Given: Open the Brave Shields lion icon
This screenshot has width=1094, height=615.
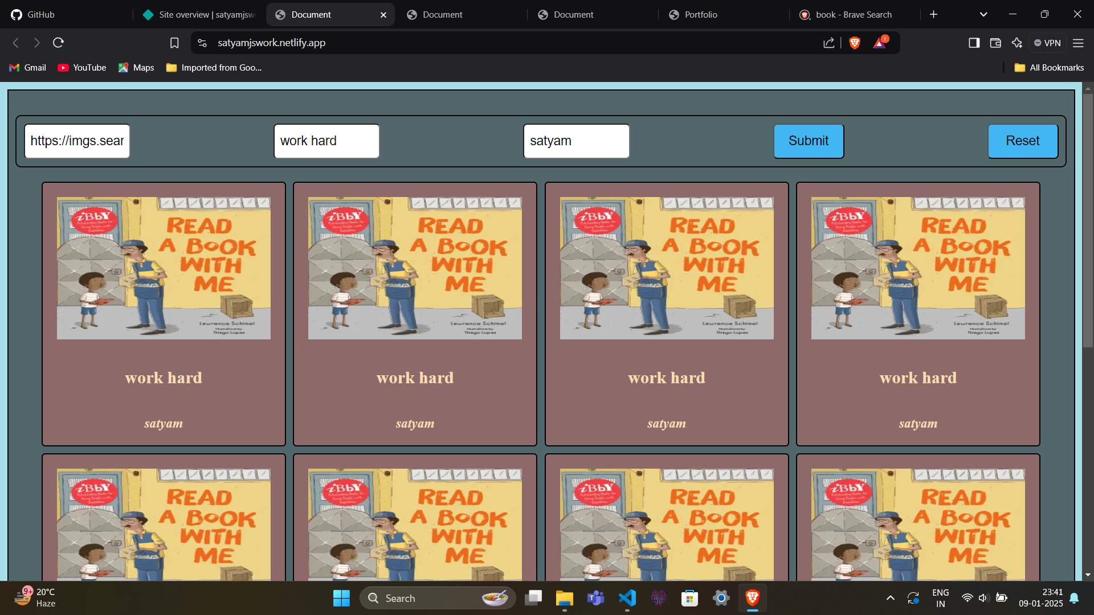Looking at the screenshot, I should coord(855,43).
